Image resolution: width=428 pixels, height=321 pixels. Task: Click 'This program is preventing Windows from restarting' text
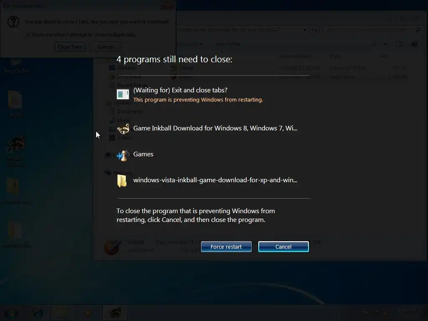(x=198, y=99)
